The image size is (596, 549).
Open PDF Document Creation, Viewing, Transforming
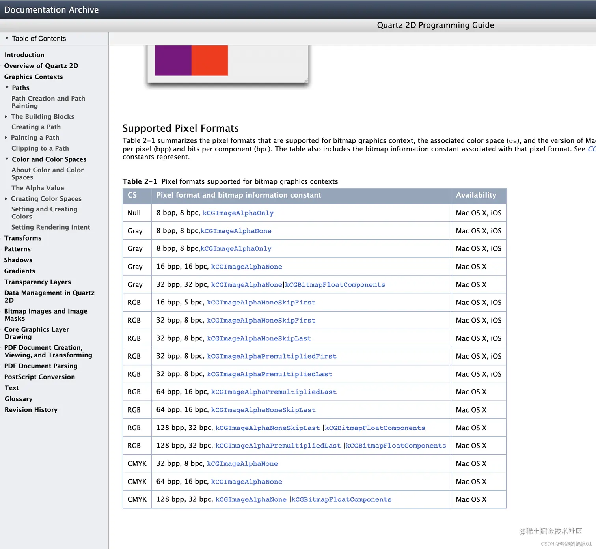coord(48,351)
